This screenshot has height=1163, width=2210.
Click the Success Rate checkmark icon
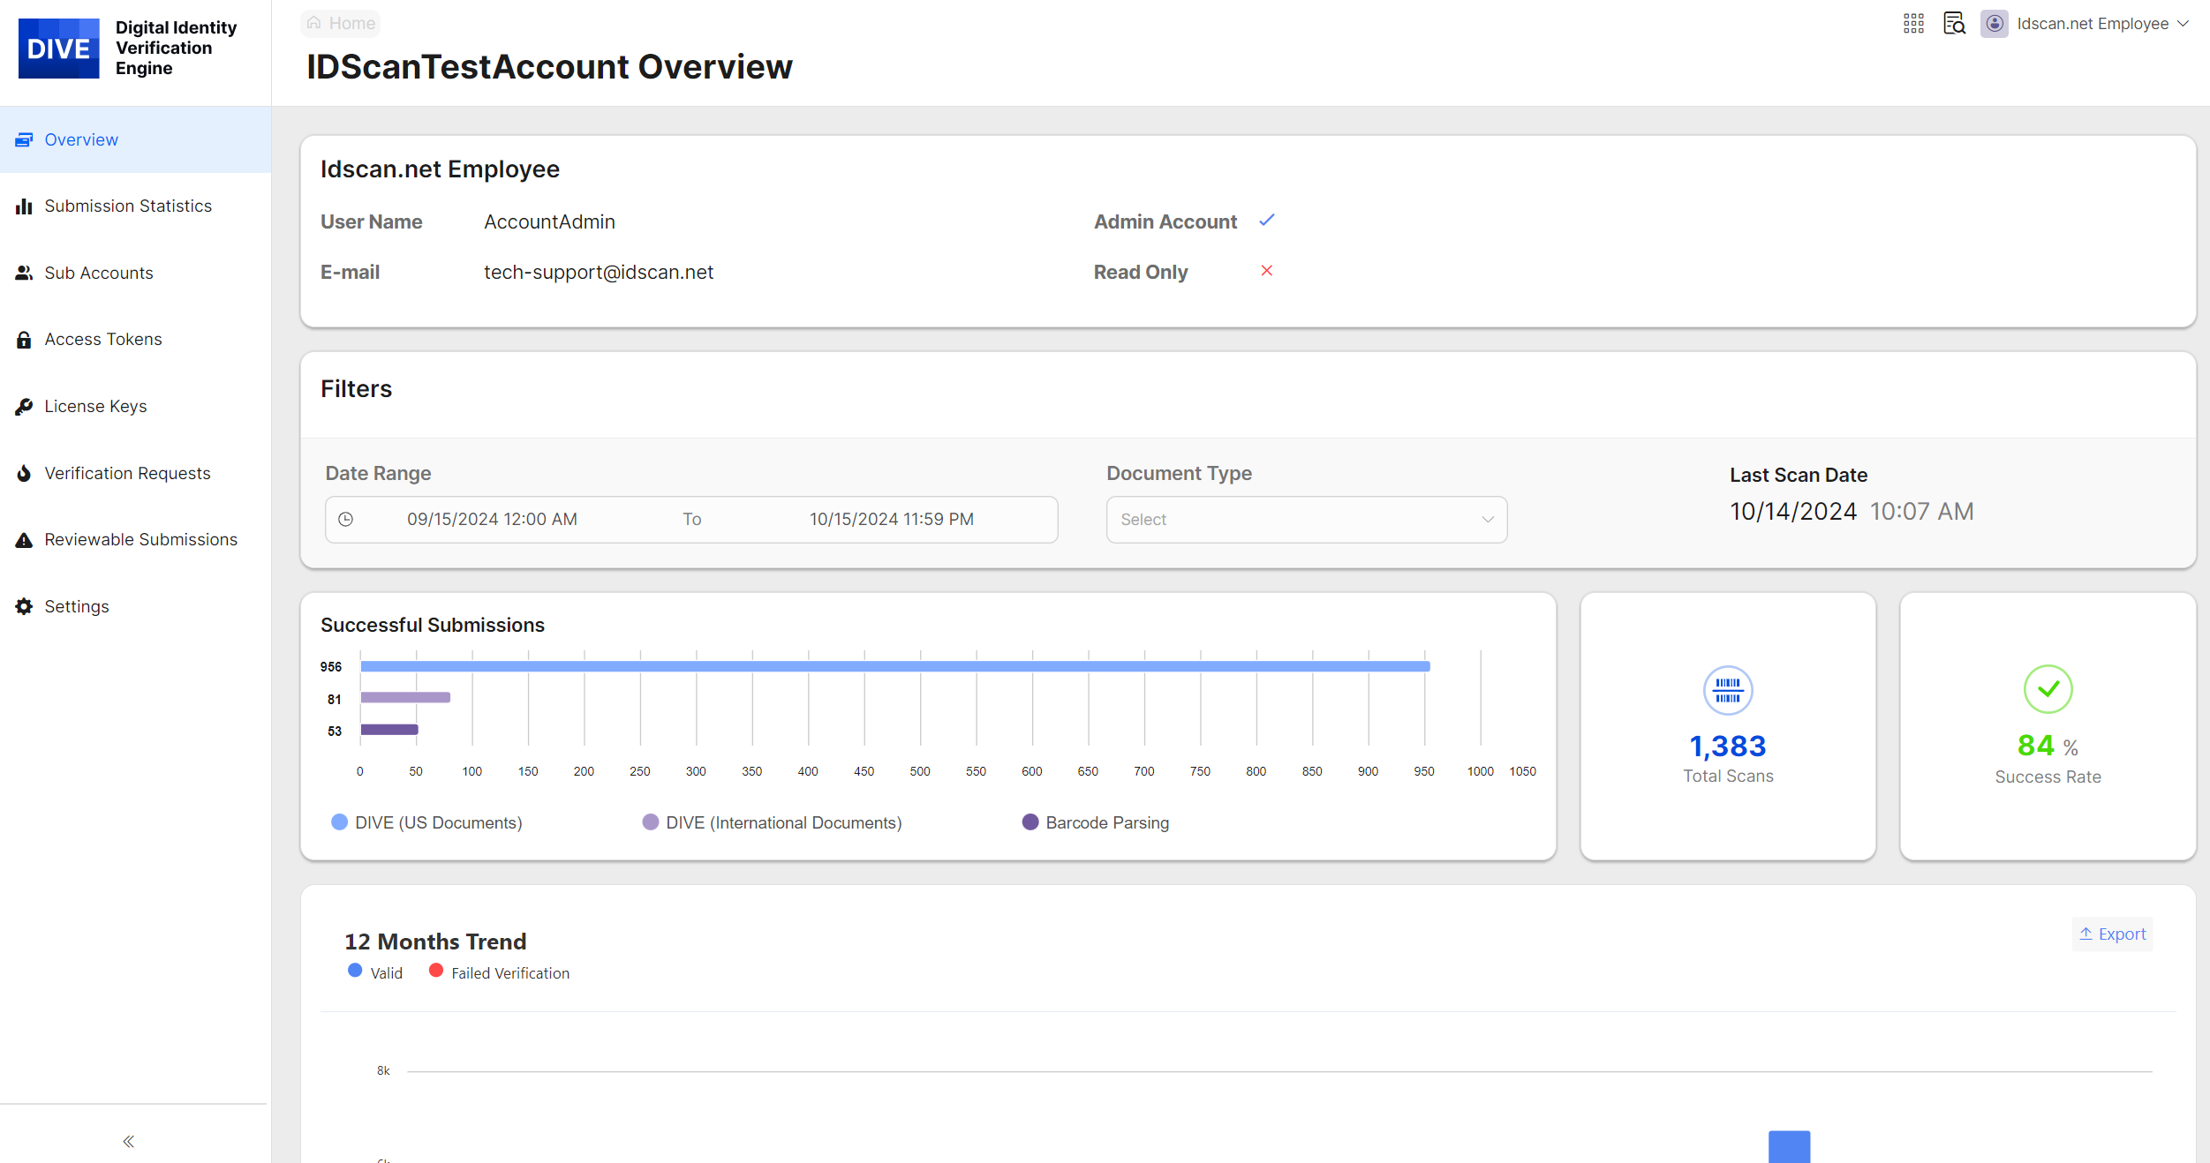point(2048,690)
